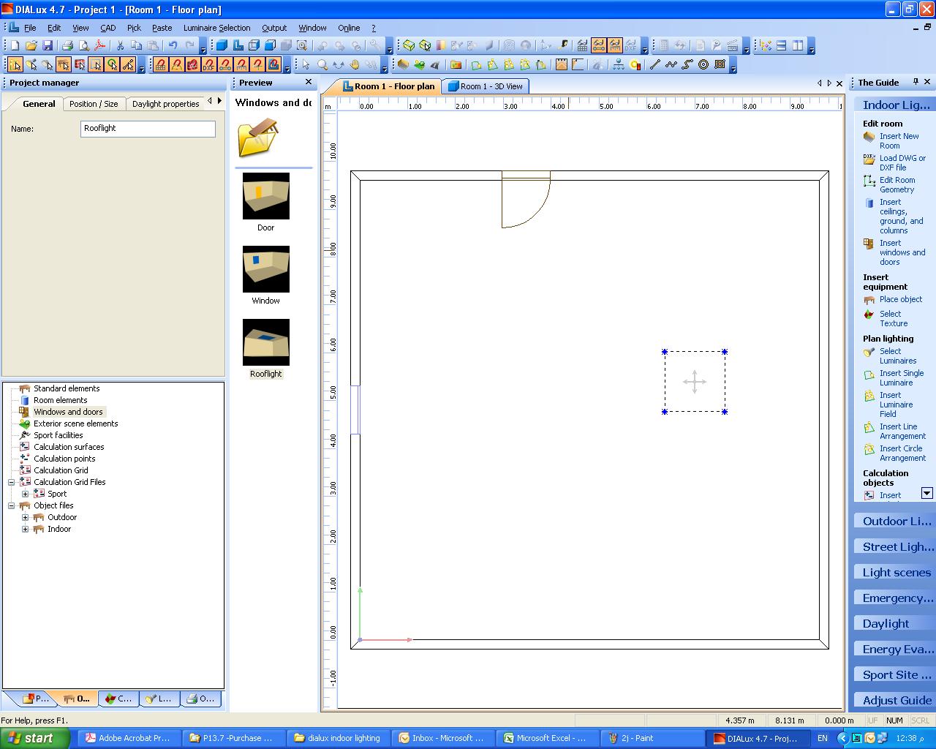
Task: Select the circle drawing tool
Action: 703,64
